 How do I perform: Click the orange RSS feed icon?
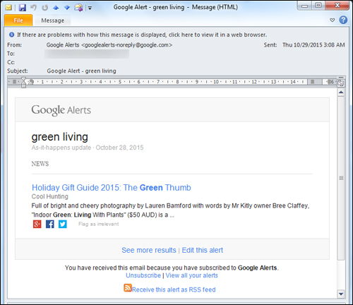pyautogui.click(x=128, y=288)
